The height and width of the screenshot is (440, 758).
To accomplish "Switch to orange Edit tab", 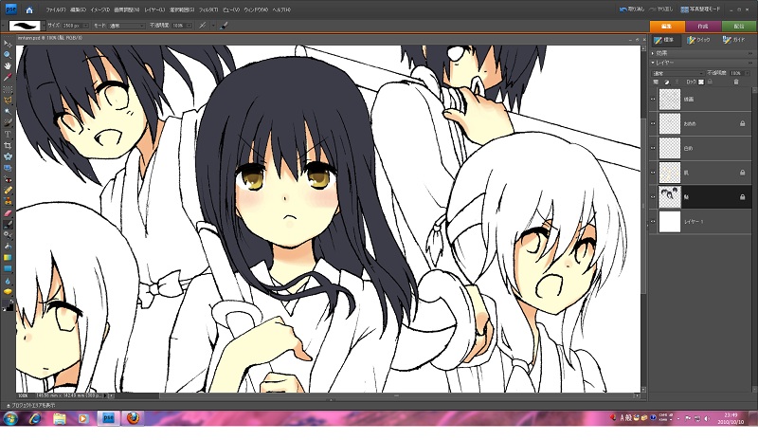I will coord(667,27).
